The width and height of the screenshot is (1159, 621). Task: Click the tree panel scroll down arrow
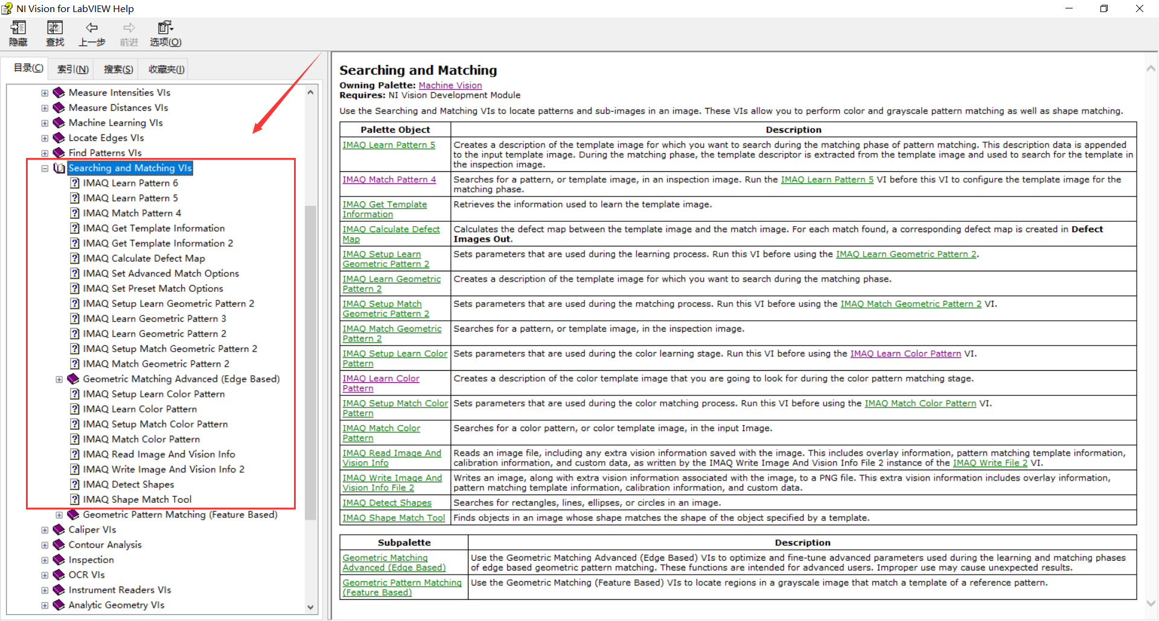310,607
